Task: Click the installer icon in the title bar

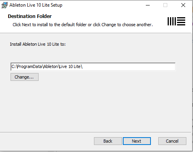Action: pyautogui.click(x=4, y=5)
